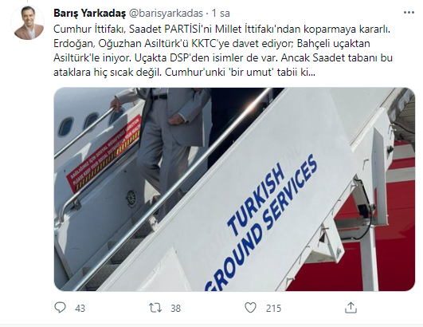This screenshot has width=423, height=327.
Task: View the 43 replies count
Action: pyautogui.click(x=80, y=309)
